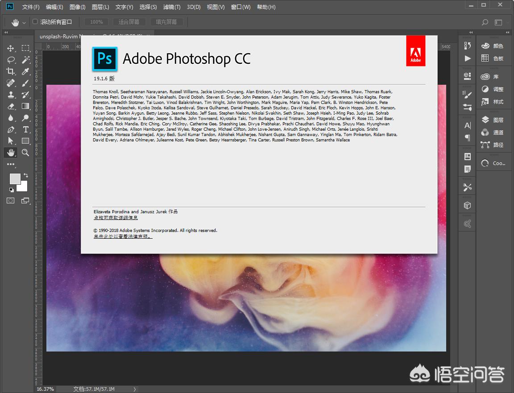
Task: Select the Brush tool
Action: 25,83
